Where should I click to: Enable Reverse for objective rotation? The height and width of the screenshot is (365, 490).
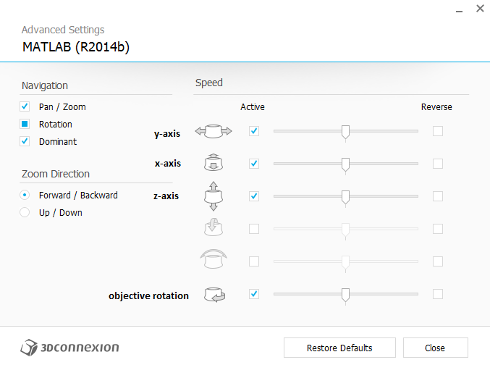(437, 294)
